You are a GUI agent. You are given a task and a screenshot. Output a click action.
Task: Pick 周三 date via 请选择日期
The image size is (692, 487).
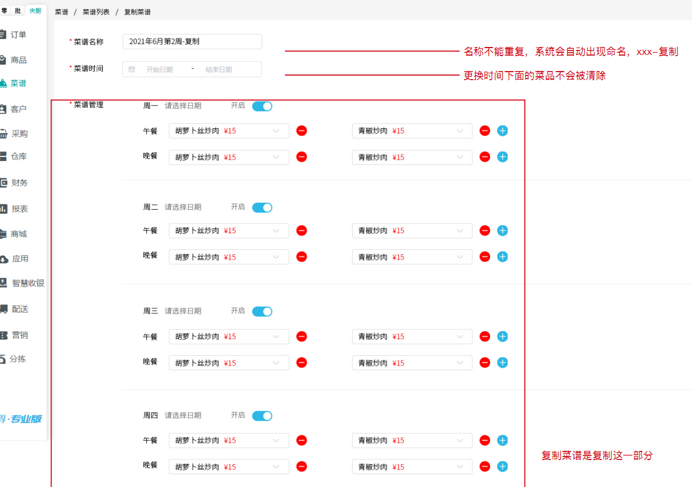[x=183, y=311]
